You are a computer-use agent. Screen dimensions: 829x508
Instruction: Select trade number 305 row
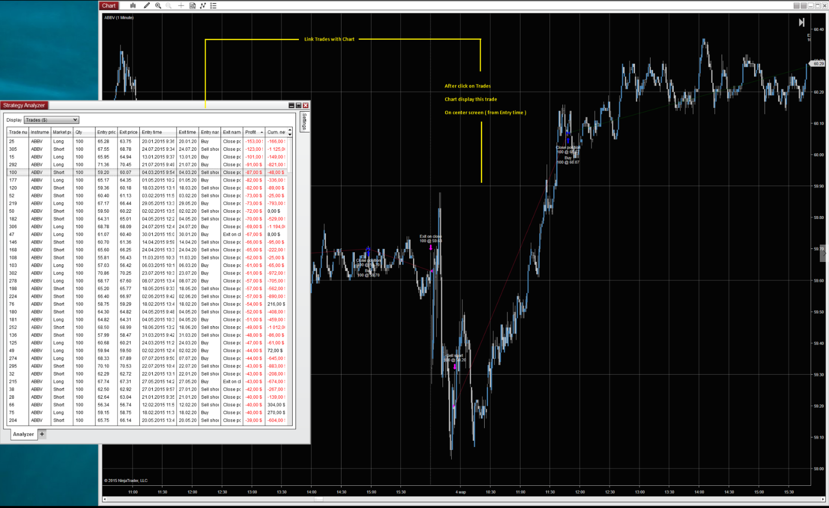(147, 149)
